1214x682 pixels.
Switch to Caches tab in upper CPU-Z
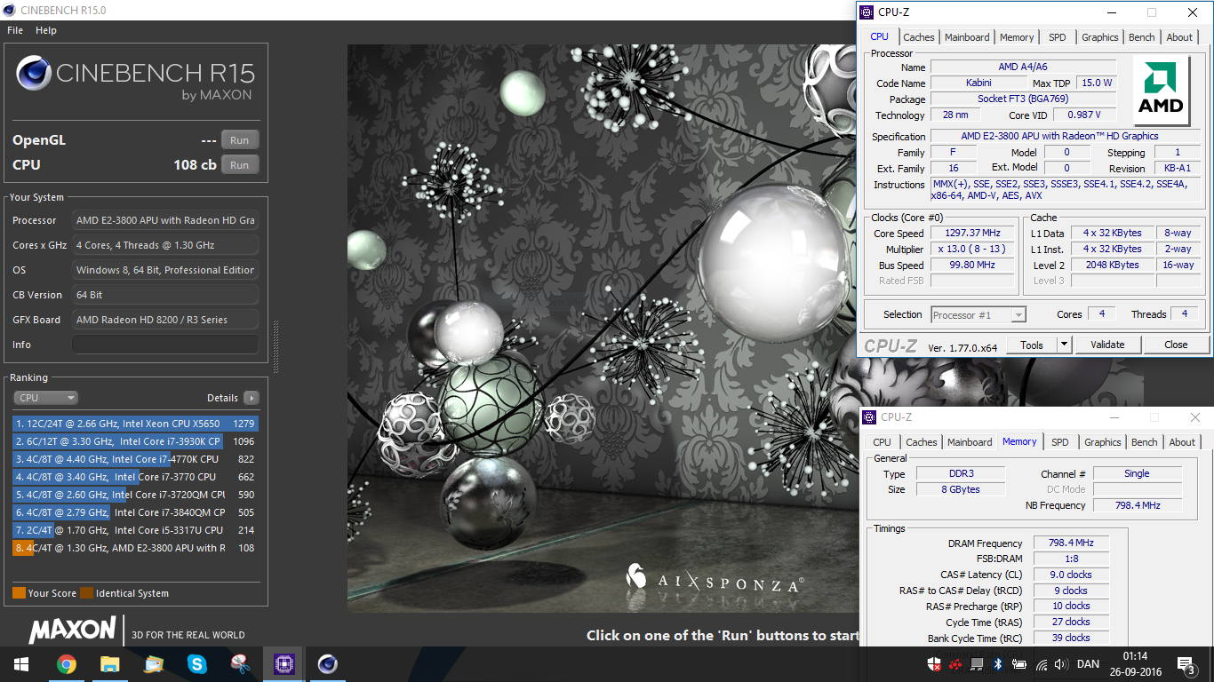click(919, 37)
